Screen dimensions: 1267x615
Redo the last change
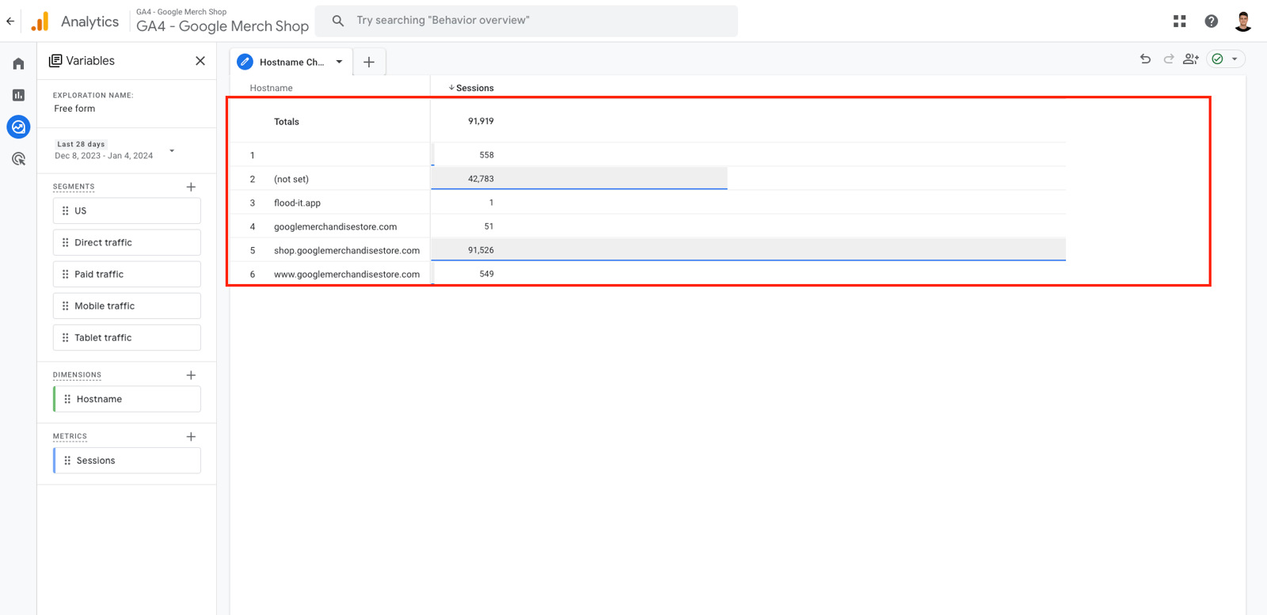point(1168,59)
